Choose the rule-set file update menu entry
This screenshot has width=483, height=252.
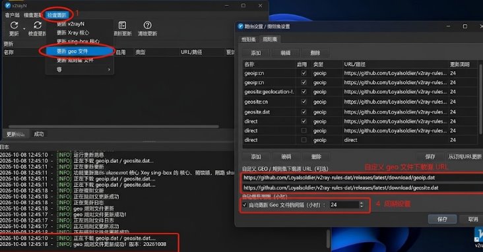75,60
